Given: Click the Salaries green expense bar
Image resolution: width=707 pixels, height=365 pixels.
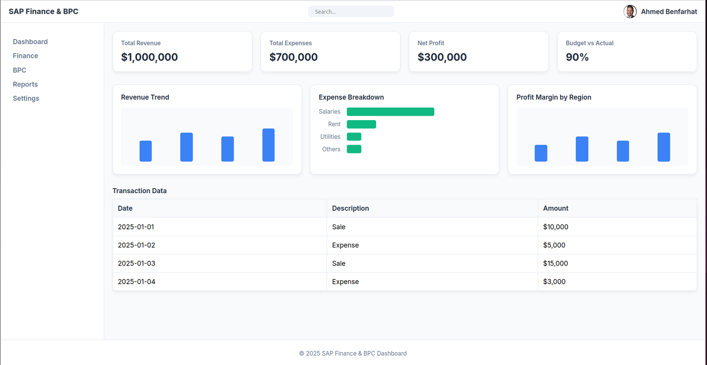Looking at the screenshot, I should 390,112.
